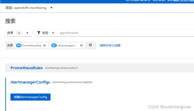Clear the whole 资源 chip group
194x111 pixels.
pyautogui.click(x=90, y=45)
